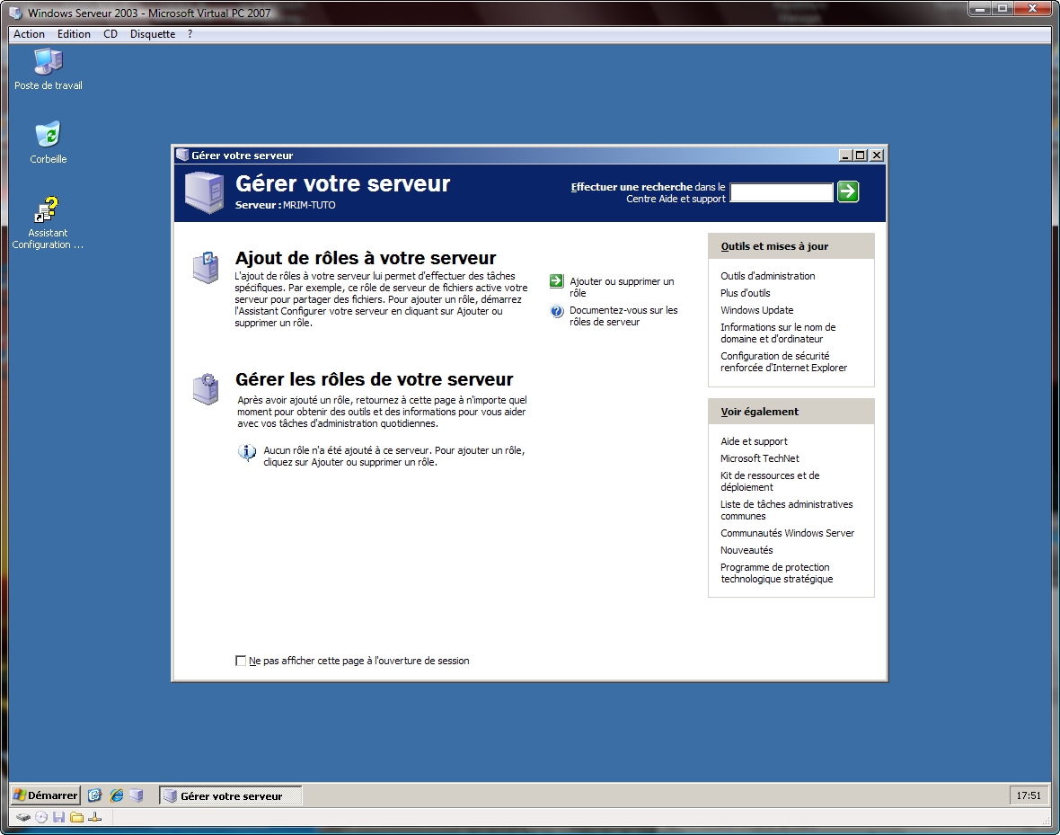Click the Outils et mises à jour heading
Image resolution: width=1060 pixels, height=835 pixels.
tap(774, 246)
